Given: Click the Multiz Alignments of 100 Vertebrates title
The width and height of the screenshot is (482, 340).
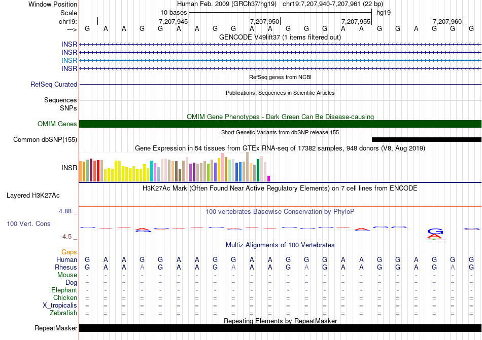Looking at the screenshot, I should click(280, 245).
